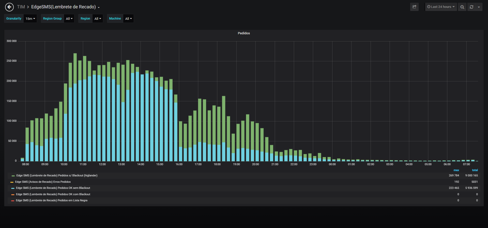Open the EdgeSMS(Lembrete de Recado) dashboard menu
The height and width of the screenshot is (228, 488).
[x=65, y=7]
